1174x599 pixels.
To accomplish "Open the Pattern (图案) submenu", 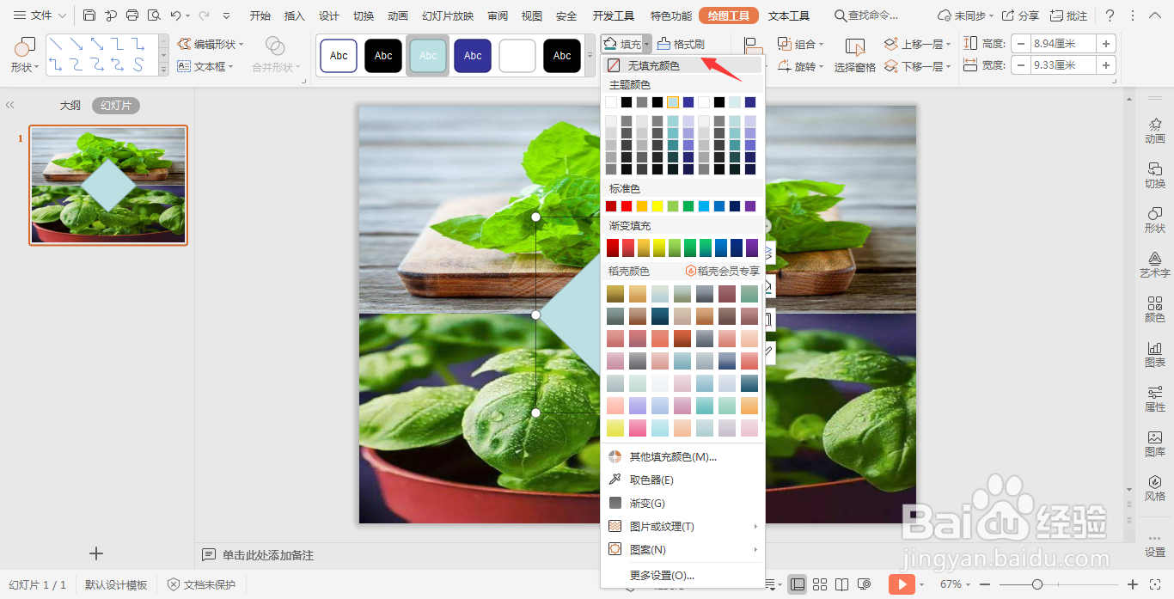I will tap(682, 549).
